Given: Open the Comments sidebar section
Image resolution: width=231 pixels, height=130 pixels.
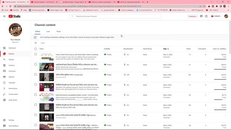Looking at the screenshot, I should pyautogui.click(x=15, y=71).
